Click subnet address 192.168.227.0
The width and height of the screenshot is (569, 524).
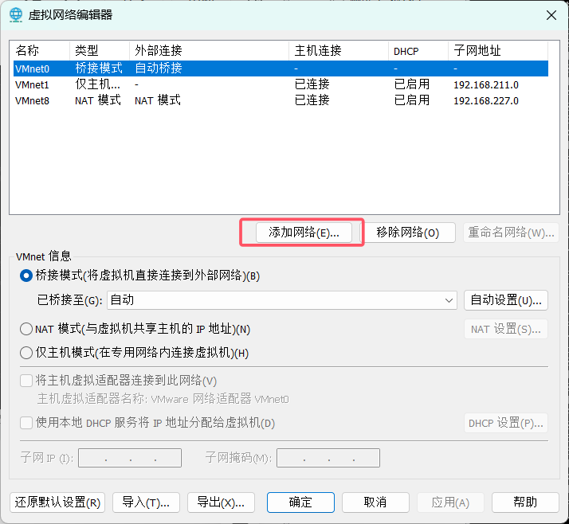pos(486,101)
